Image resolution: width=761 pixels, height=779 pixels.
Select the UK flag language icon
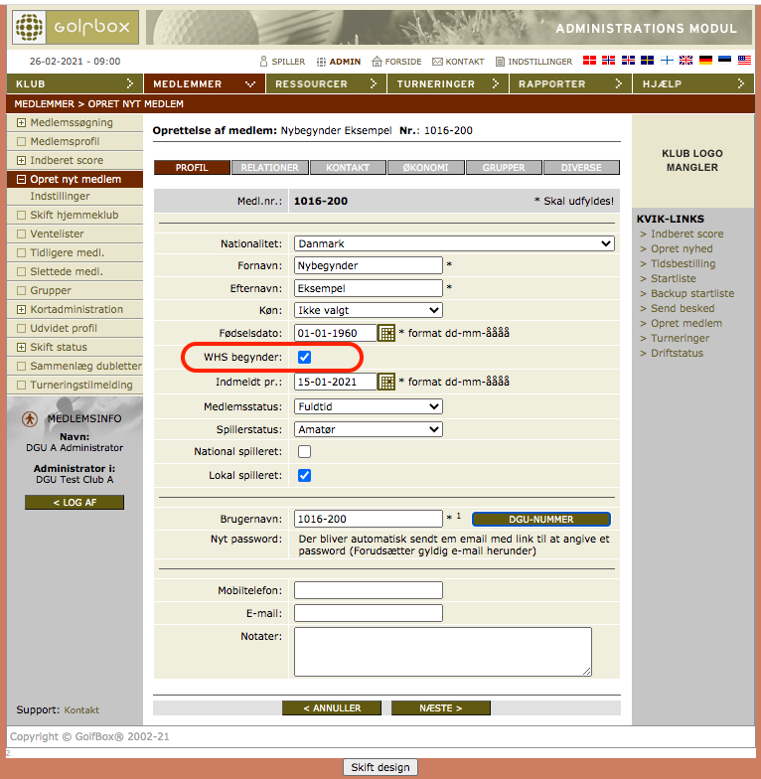[685, 62]
